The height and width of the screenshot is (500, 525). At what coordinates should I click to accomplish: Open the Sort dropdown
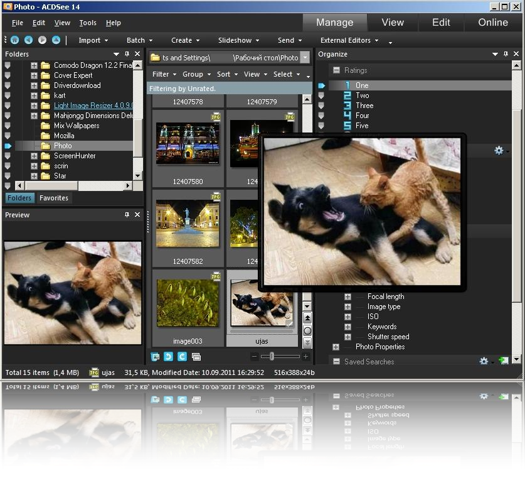click(x=227, y=74)
